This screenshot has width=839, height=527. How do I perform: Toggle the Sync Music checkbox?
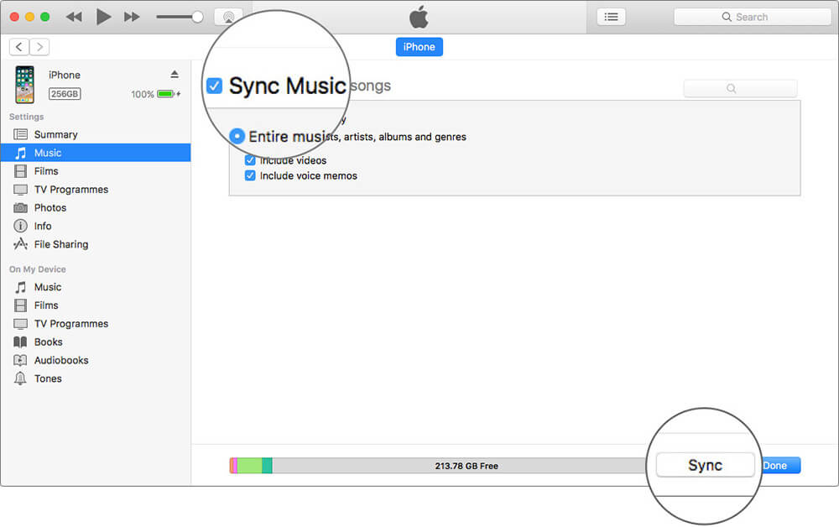pyautogui.click(x=215, y=86)
